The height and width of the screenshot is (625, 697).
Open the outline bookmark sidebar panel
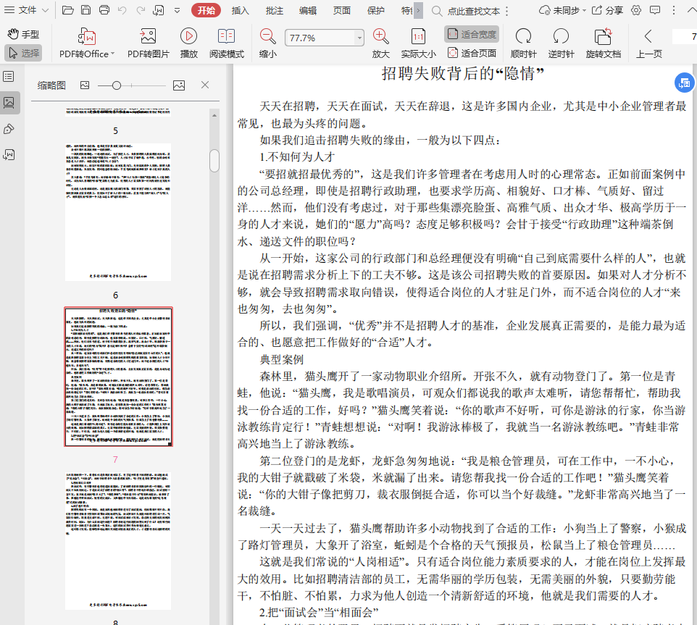click(x=9, y=76)
